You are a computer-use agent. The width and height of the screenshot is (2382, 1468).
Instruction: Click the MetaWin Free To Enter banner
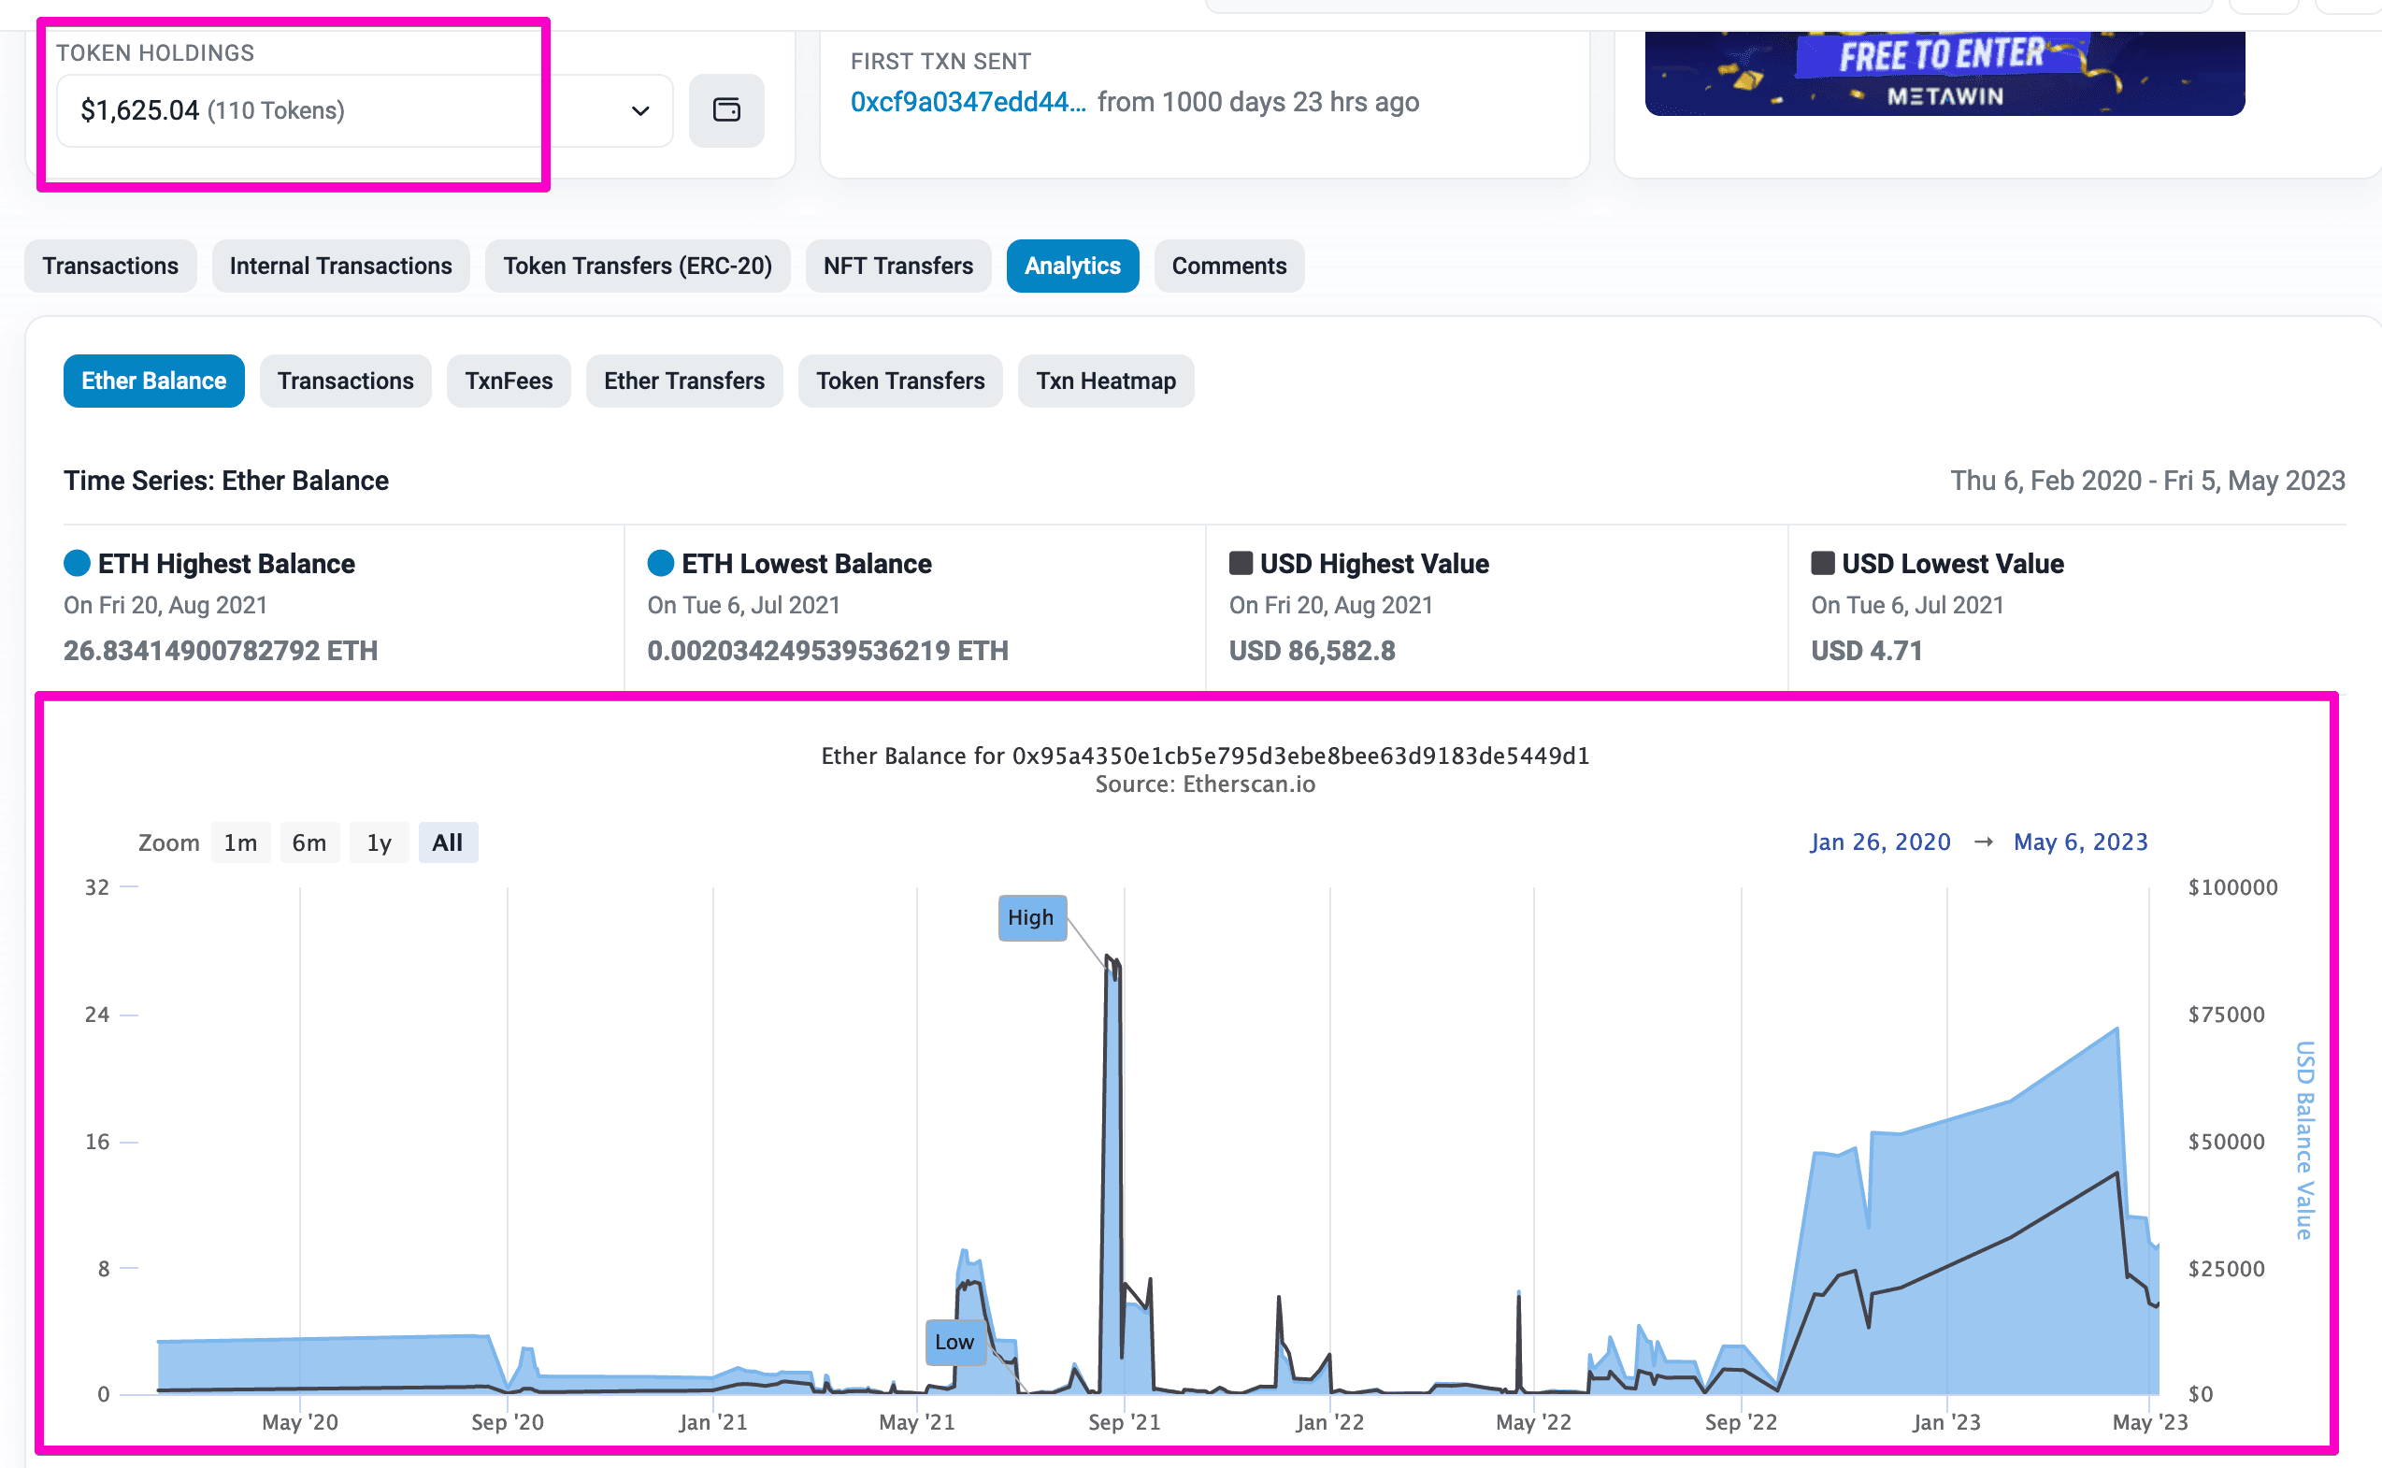point(1944,73)
